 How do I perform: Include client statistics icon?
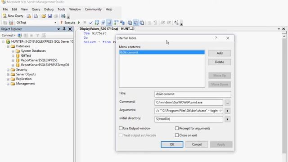coord(122,22)
